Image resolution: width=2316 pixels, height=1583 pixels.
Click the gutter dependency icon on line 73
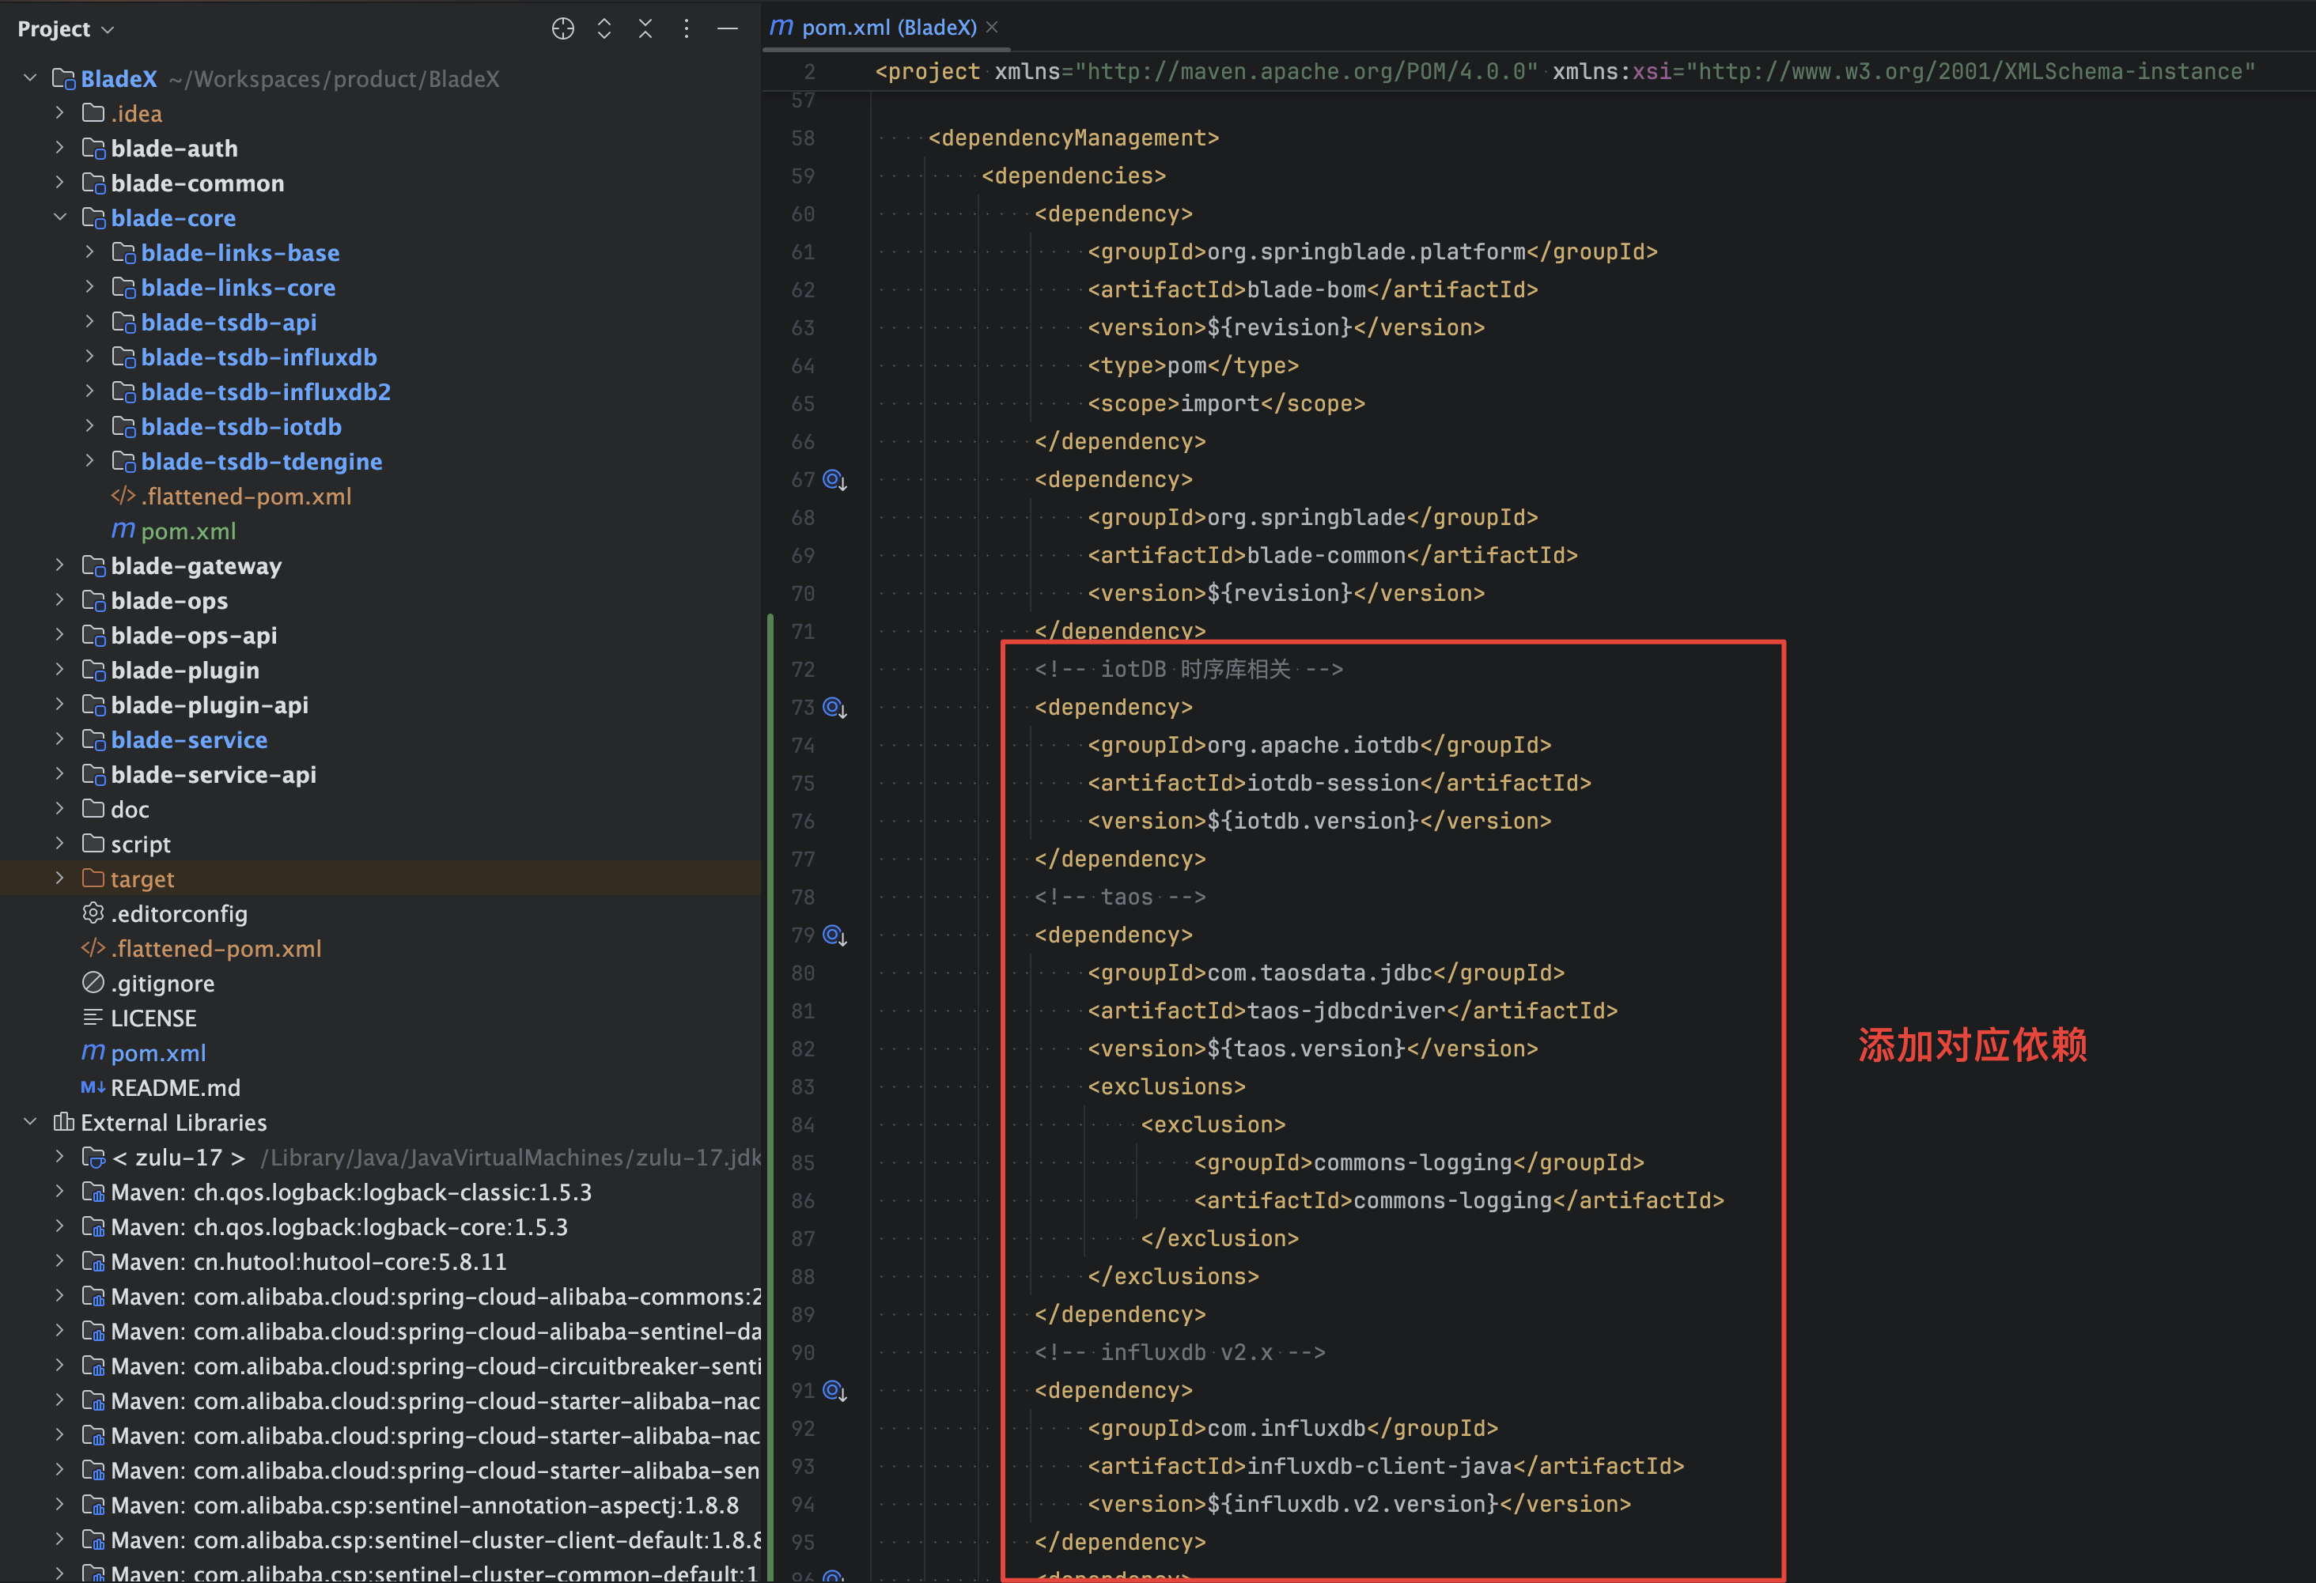pos(834,708)
